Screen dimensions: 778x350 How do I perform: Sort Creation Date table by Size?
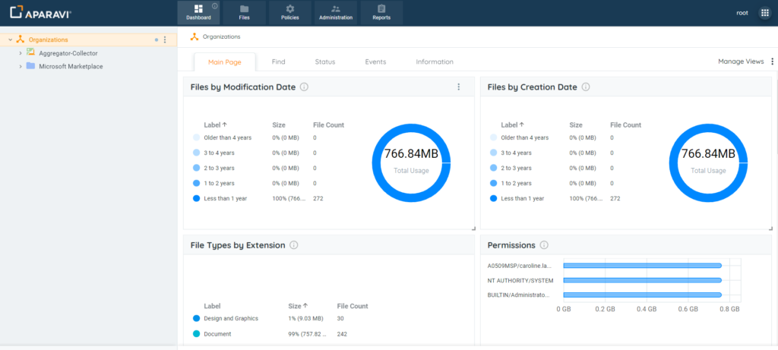click(576, 125)
